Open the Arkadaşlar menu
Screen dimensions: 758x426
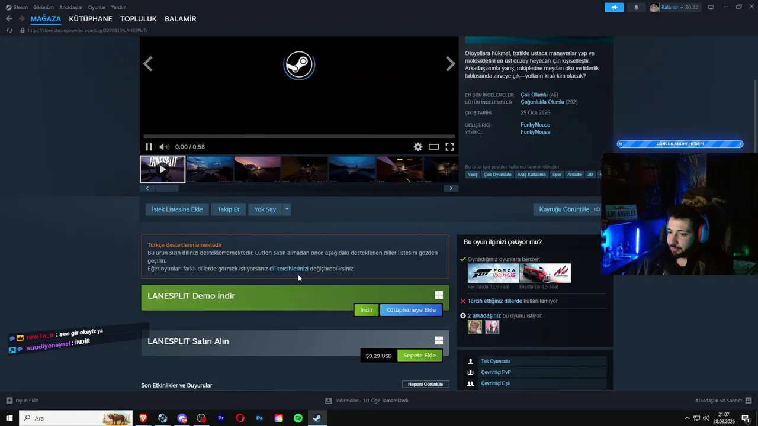pyautogui.click(x=71, y=7)
